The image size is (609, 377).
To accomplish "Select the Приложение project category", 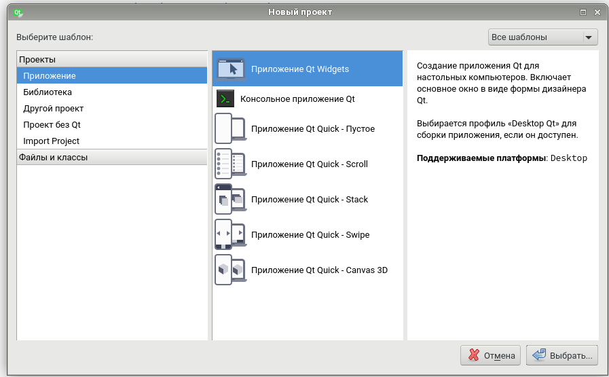I will click(112, 76).
